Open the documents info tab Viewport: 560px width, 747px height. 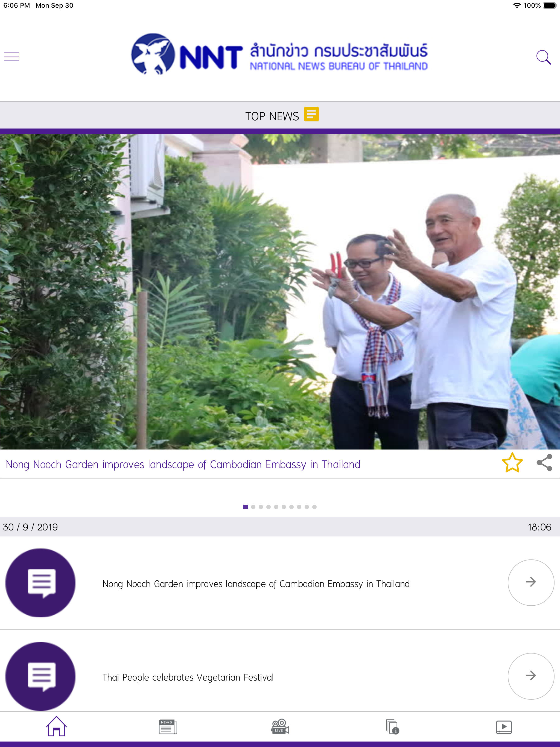tap(392, 726)
